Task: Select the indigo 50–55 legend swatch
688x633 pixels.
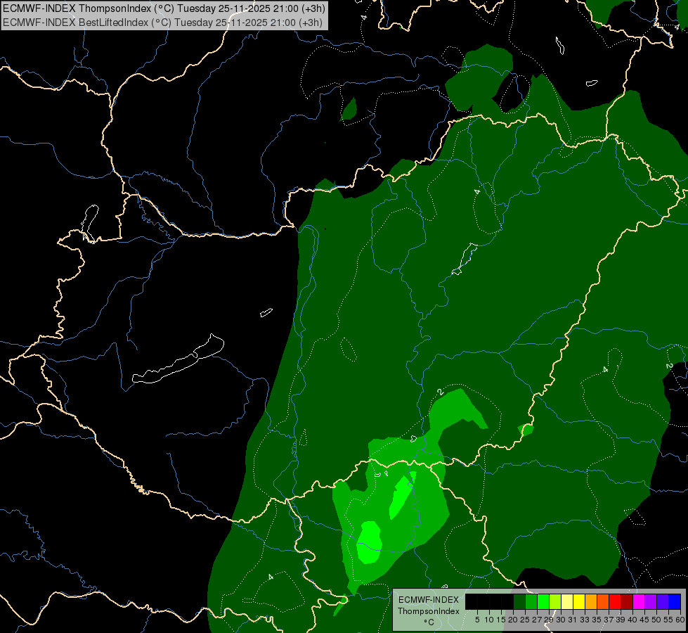Action: click(x=663, y=601)
